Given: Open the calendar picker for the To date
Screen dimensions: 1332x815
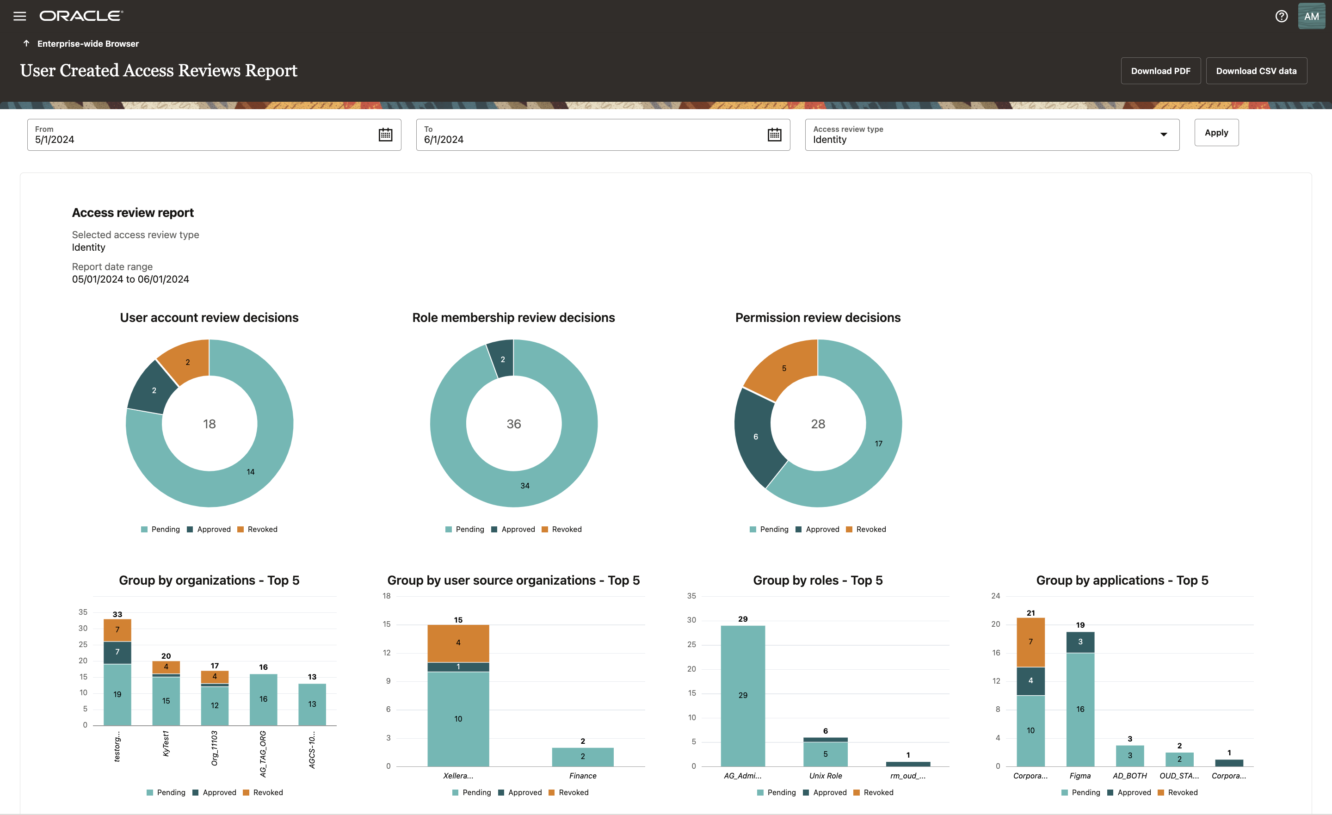Looking at the screenshot, I should [774, 135].
